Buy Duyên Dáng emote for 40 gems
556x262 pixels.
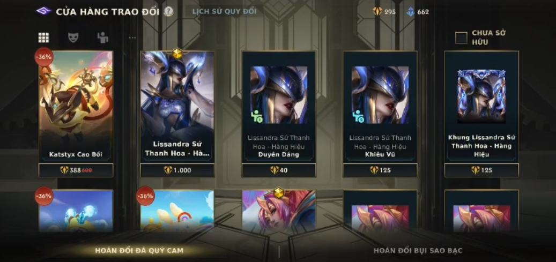tap(279, 170)
